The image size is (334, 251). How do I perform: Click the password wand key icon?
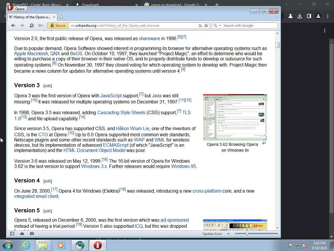click(x=41, y=25)
